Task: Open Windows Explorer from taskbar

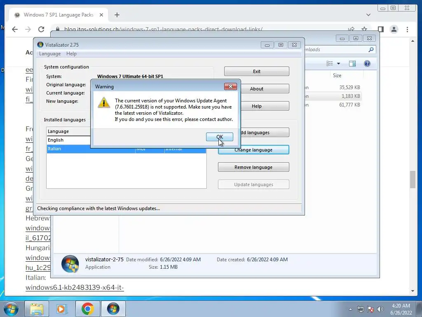Action: (x=37, y=309)
